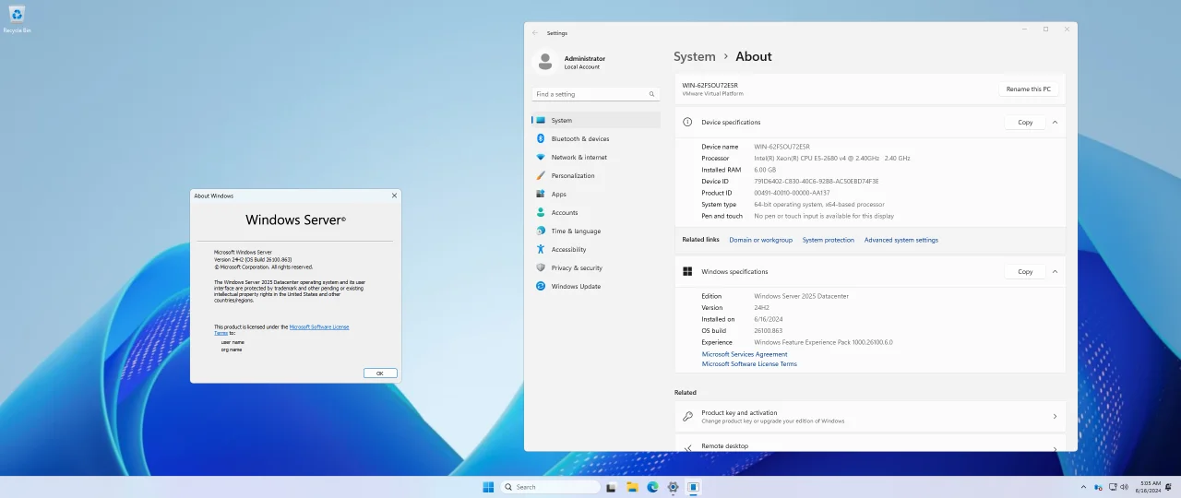Screen dimensions: 1181x498
Task: Select System in the Settings sidebar
Action: [596, 120]
